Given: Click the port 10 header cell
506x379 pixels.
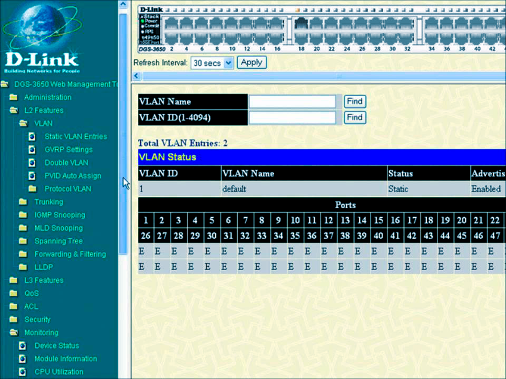Looking at the screenshot, I should pyautogui.click(x=295, y=220).
